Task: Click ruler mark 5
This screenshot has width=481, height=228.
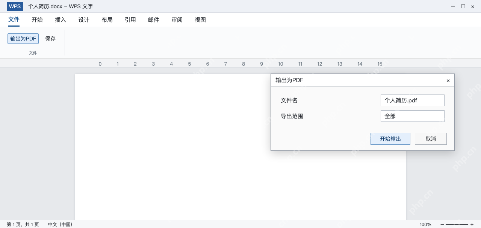Action: point(189,64)
